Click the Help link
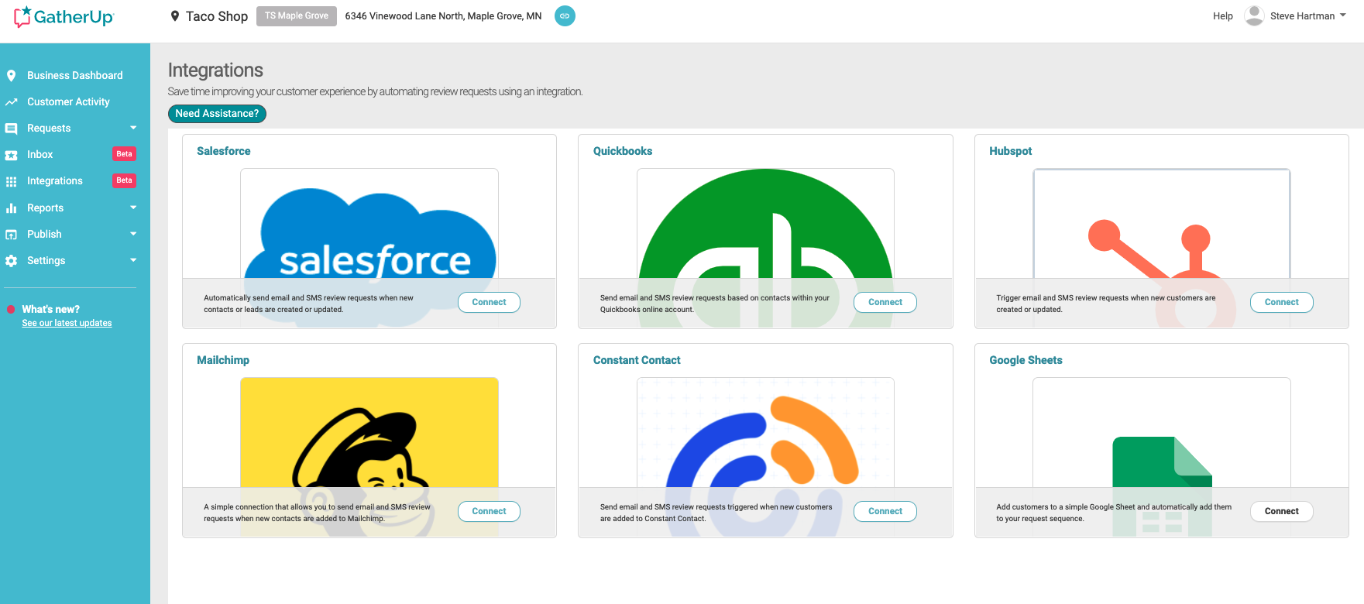The image size is (1364, 604). pos(1223,16)
